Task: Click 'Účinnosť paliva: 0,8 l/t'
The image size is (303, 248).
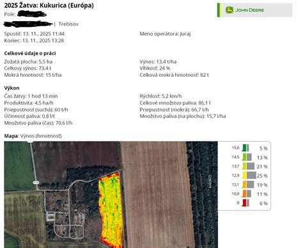Action: pos(29,116)
